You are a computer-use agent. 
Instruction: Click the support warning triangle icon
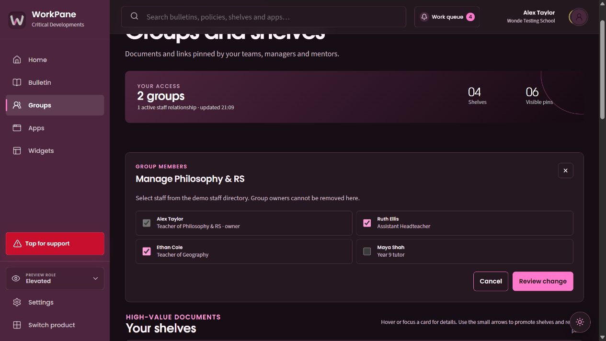pos(17,243)
